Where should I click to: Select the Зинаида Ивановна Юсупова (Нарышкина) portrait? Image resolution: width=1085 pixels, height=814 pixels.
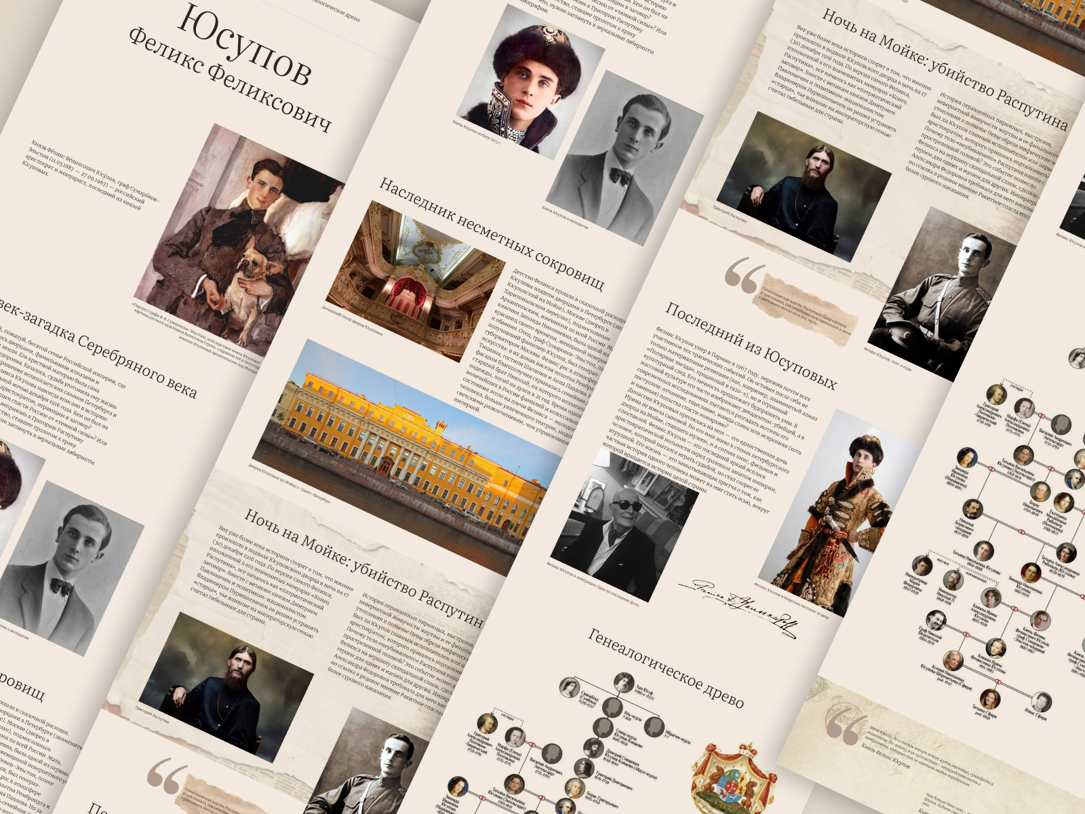click(x=968, y=459)
